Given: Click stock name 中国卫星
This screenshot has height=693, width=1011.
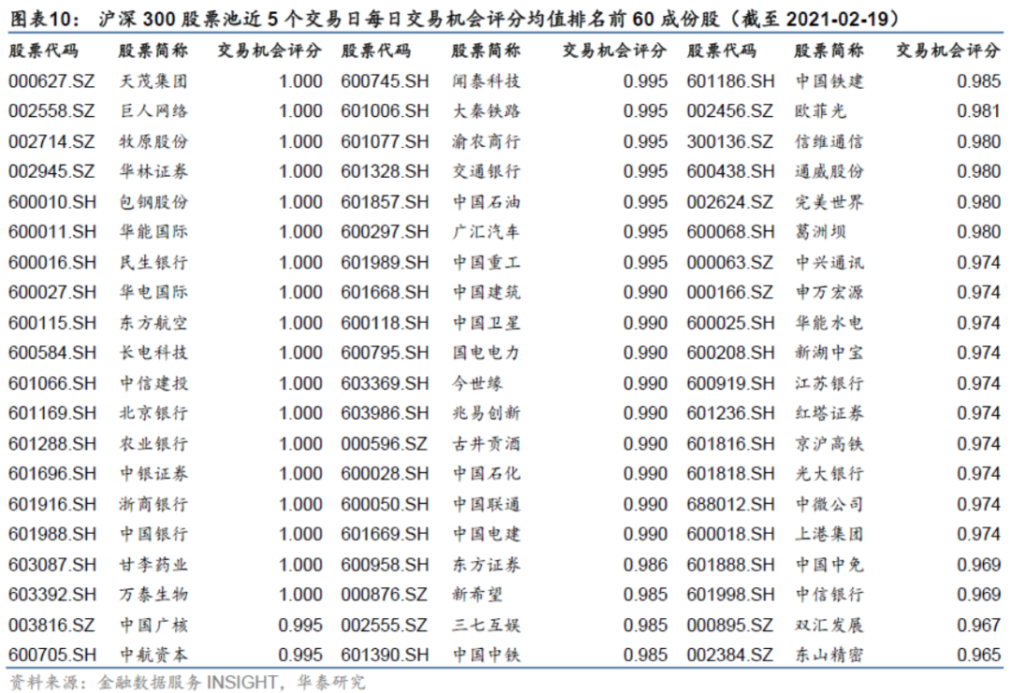Looking at the screenshot, I should click(x=486, y=323).
